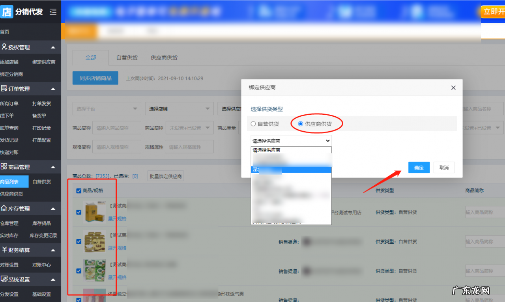This screenshot has height=302, width=505.
Task: Click the 店 logo icon top left
Action: pos(6,12)
